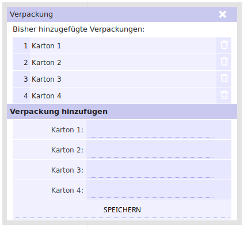Focus the Karton 1 input field
This screenshot has width=244, height=229.
[151, 131]
